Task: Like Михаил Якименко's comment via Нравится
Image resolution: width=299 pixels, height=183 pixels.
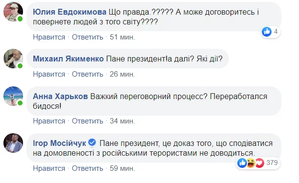Action: (x=49, y=74)
